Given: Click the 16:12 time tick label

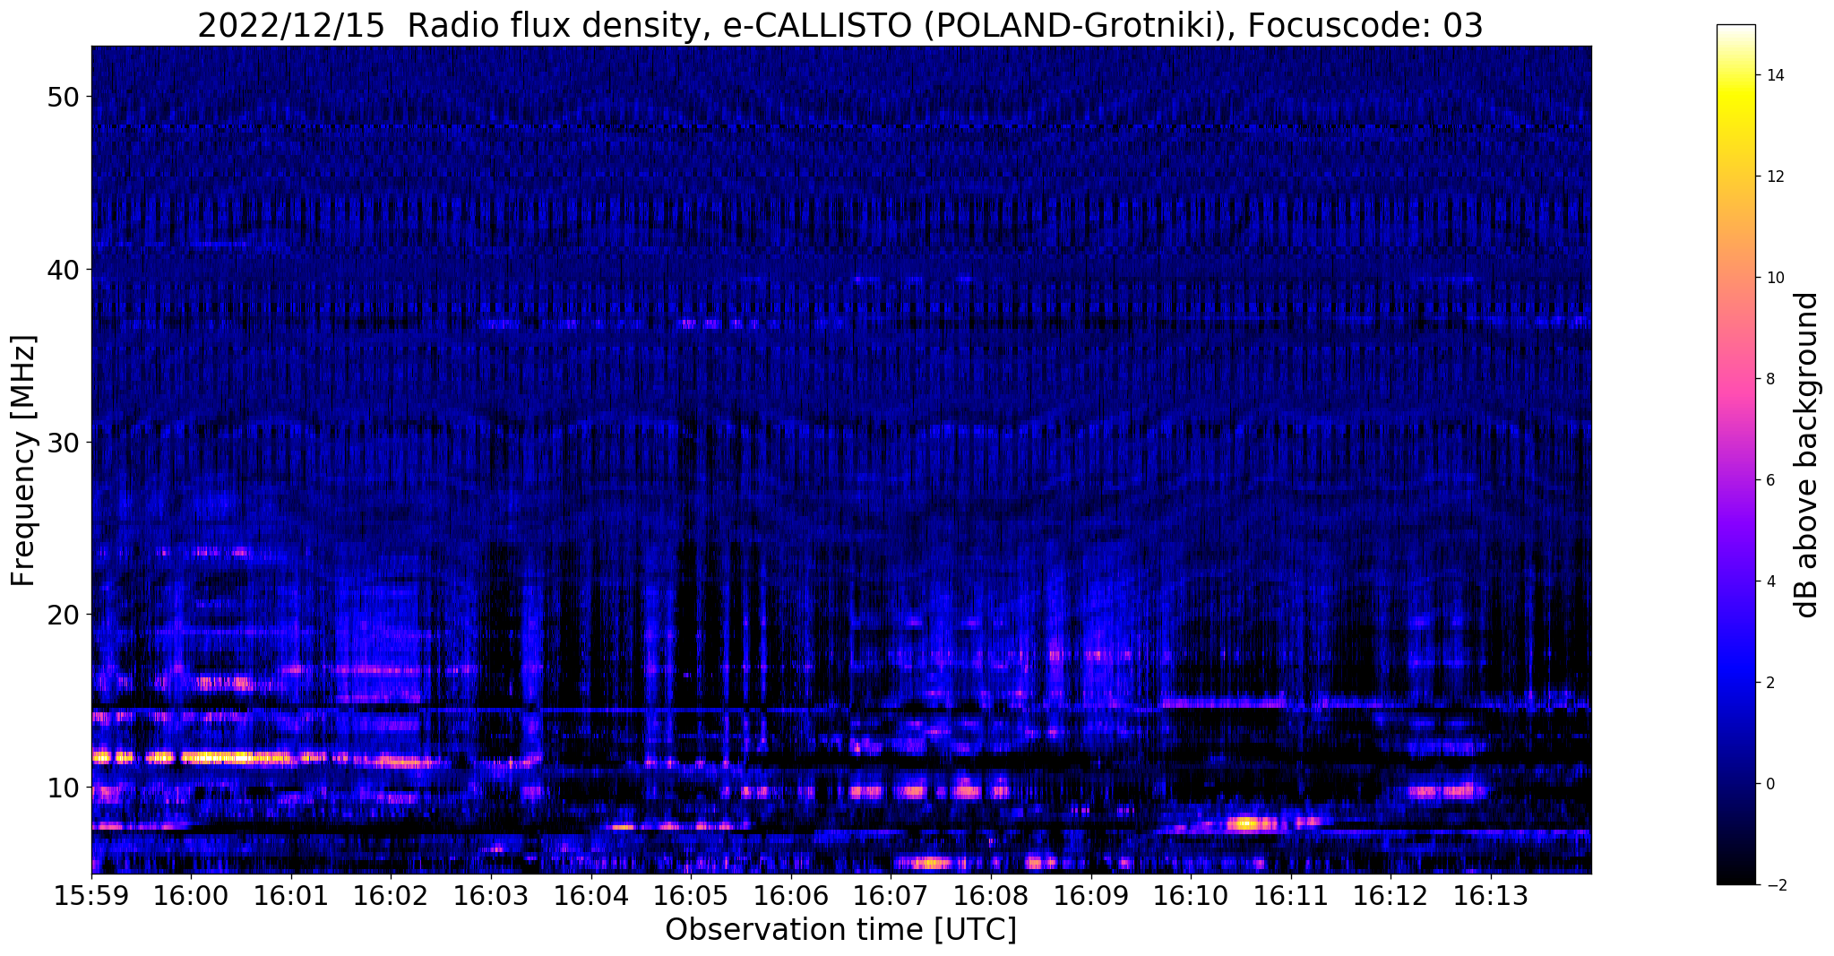Looking at the screenshot, I should (1391, 895).
